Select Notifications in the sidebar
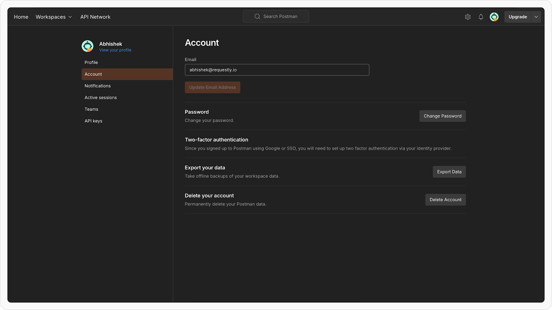This screenshot has height=310, width=552. click(98, 86)
